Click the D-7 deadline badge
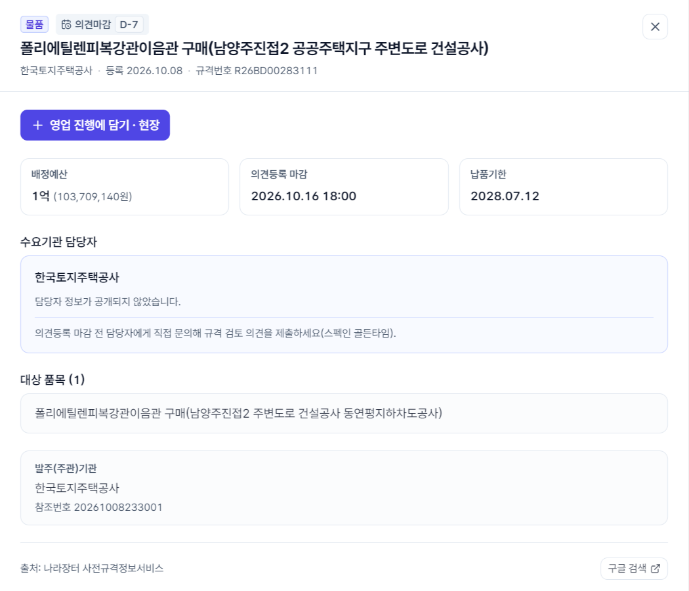Screen dimensions: 689x591 [x=129, y=25]
